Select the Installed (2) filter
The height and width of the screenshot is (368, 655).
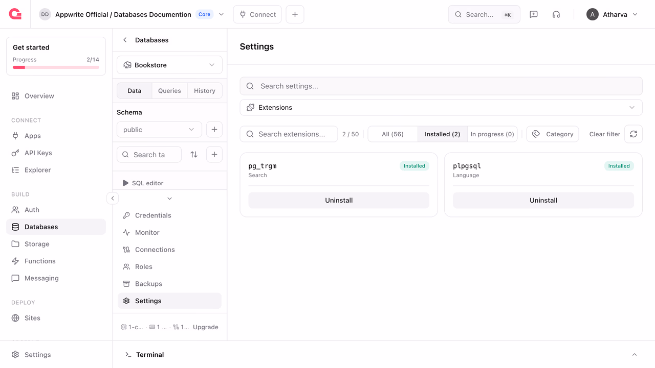pos(442,134)
